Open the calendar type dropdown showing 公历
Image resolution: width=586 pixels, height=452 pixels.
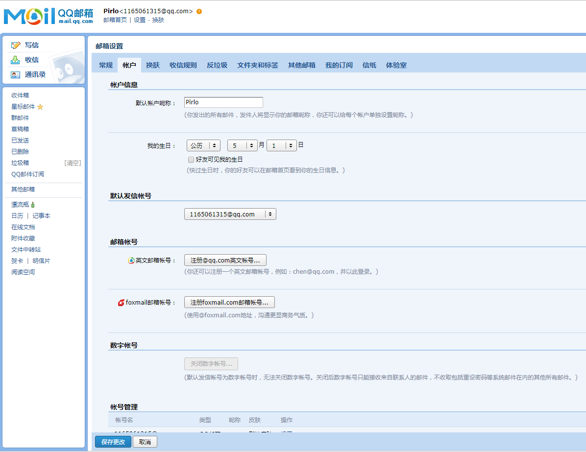pos(203,145)
